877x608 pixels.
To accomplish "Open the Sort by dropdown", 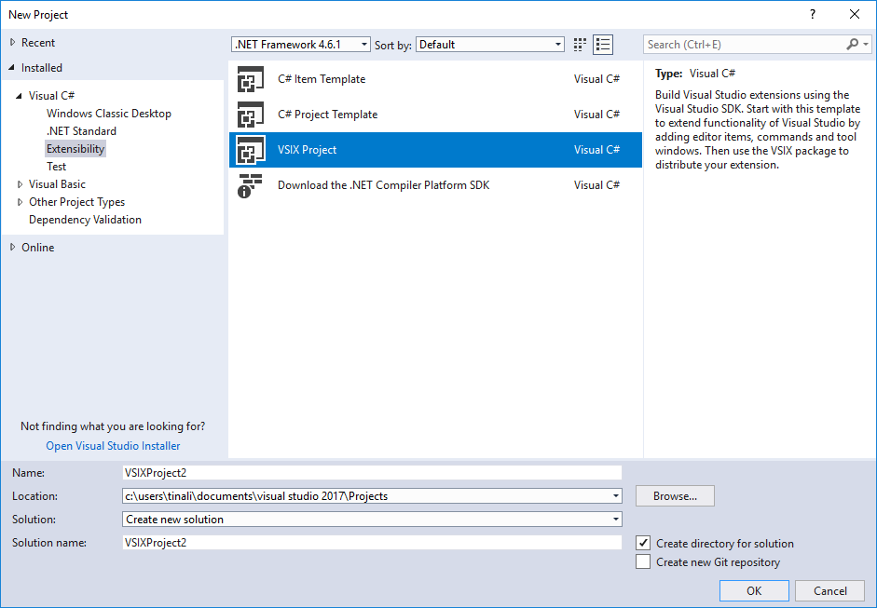I will pos(556,44).
